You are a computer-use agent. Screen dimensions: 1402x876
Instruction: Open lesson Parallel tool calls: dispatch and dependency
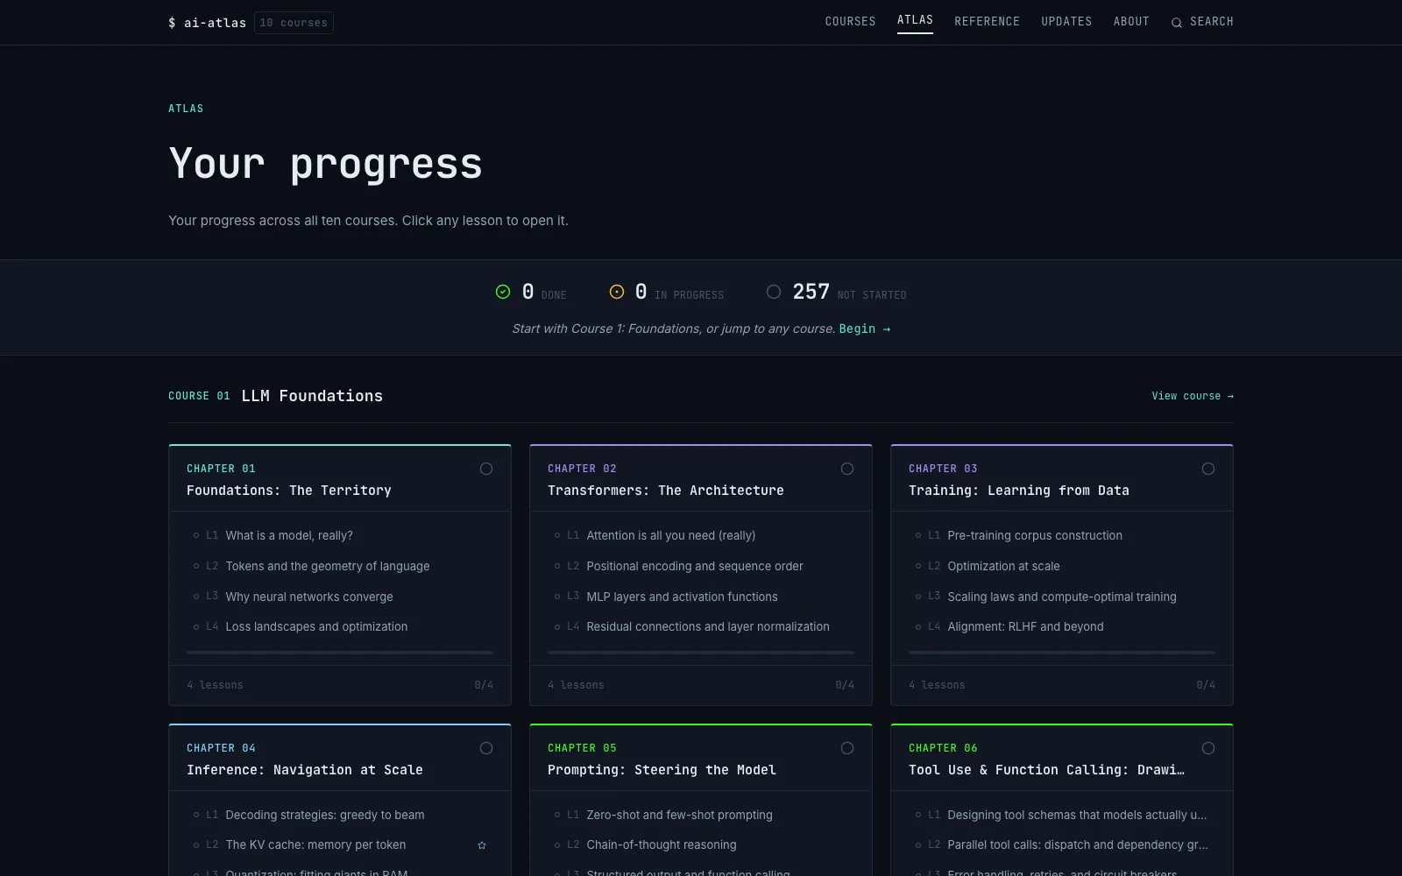(x=1062, y=844)
